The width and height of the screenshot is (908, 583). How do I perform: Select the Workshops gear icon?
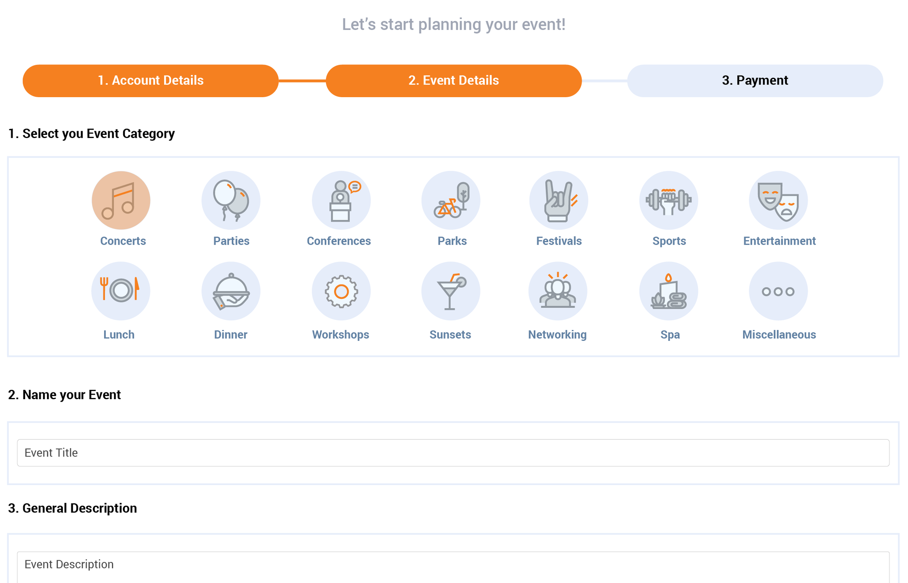(x=341, y=291)
